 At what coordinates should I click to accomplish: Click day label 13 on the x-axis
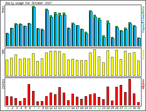click(60, 108)
